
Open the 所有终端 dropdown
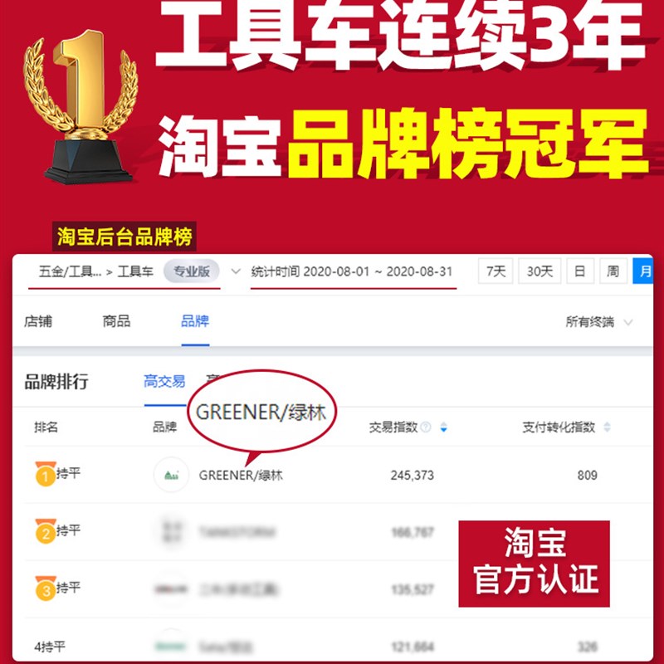599,322
